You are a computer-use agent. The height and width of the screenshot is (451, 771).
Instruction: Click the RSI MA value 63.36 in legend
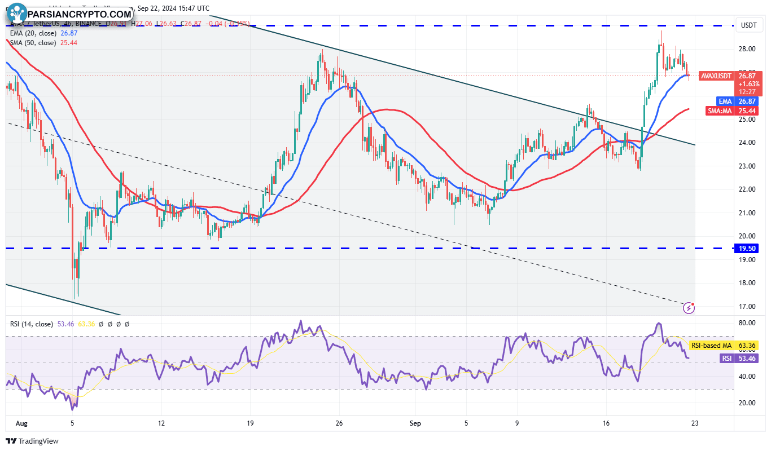(85, 324)
